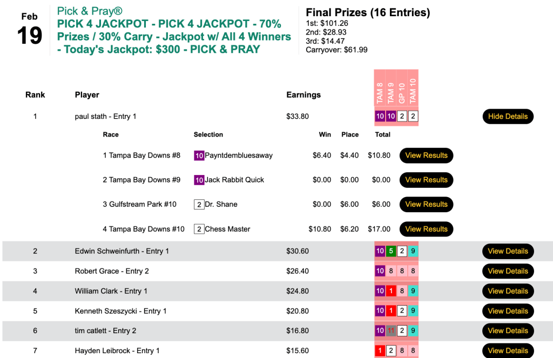Expand View Details for Robert Grace
The width and height of the screenshot is (553, 358).
coord(508,271)
